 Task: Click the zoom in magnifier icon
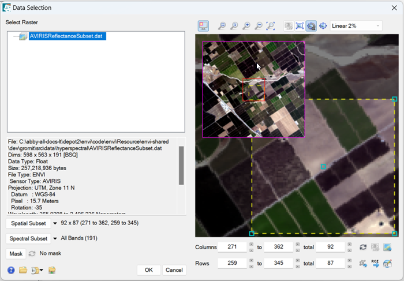246,26
